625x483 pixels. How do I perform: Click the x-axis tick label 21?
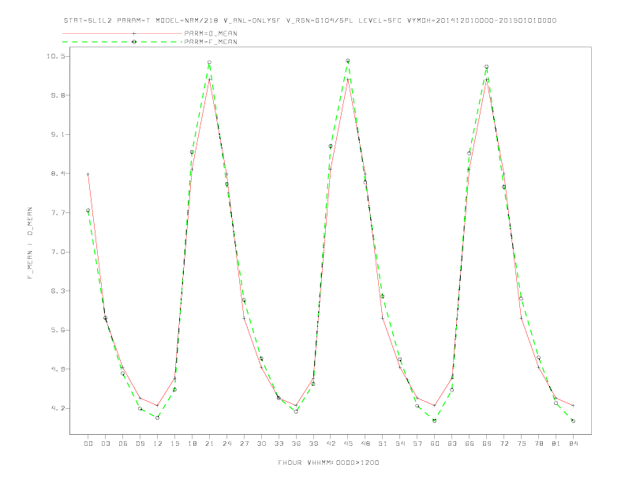(209, 444)
